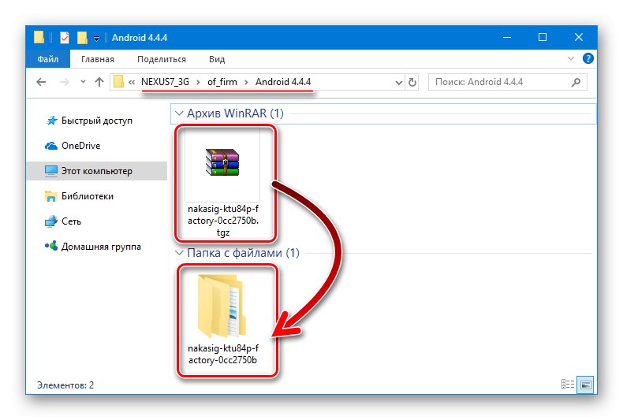This screenshot has height=420, width=623.
Task: Maximize the Android 4.4.4 window
Action: (x=543, y=37)
